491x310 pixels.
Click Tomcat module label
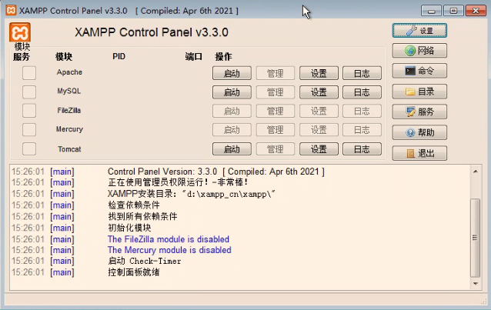(x=69, y=149)
